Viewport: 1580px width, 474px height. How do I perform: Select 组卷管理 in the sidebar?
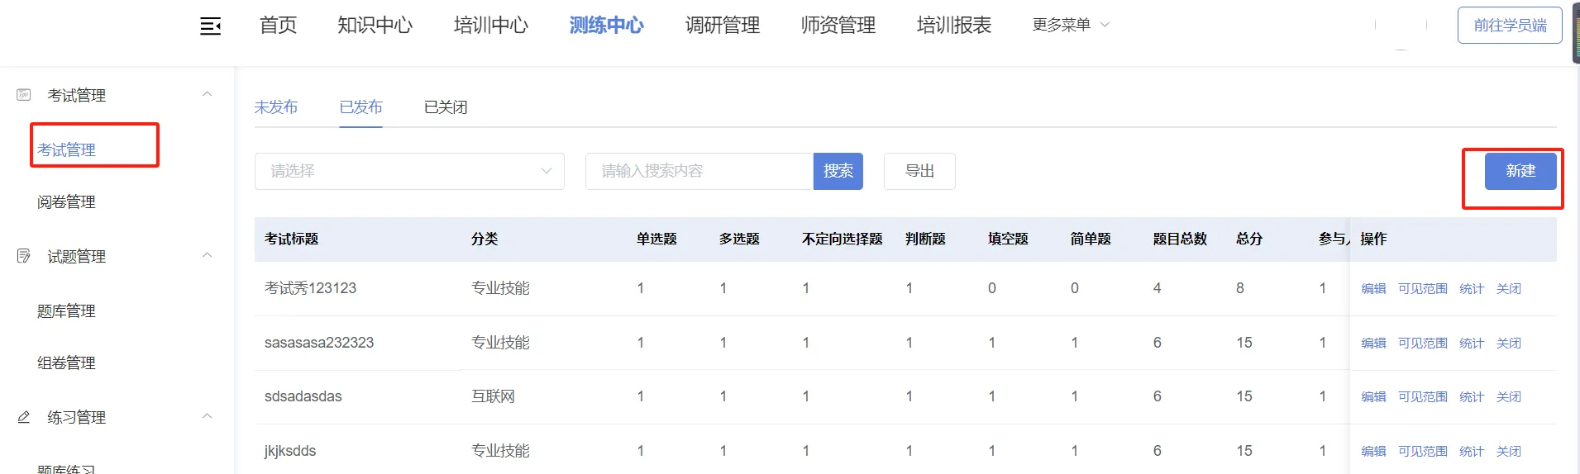tap(67, 363)
